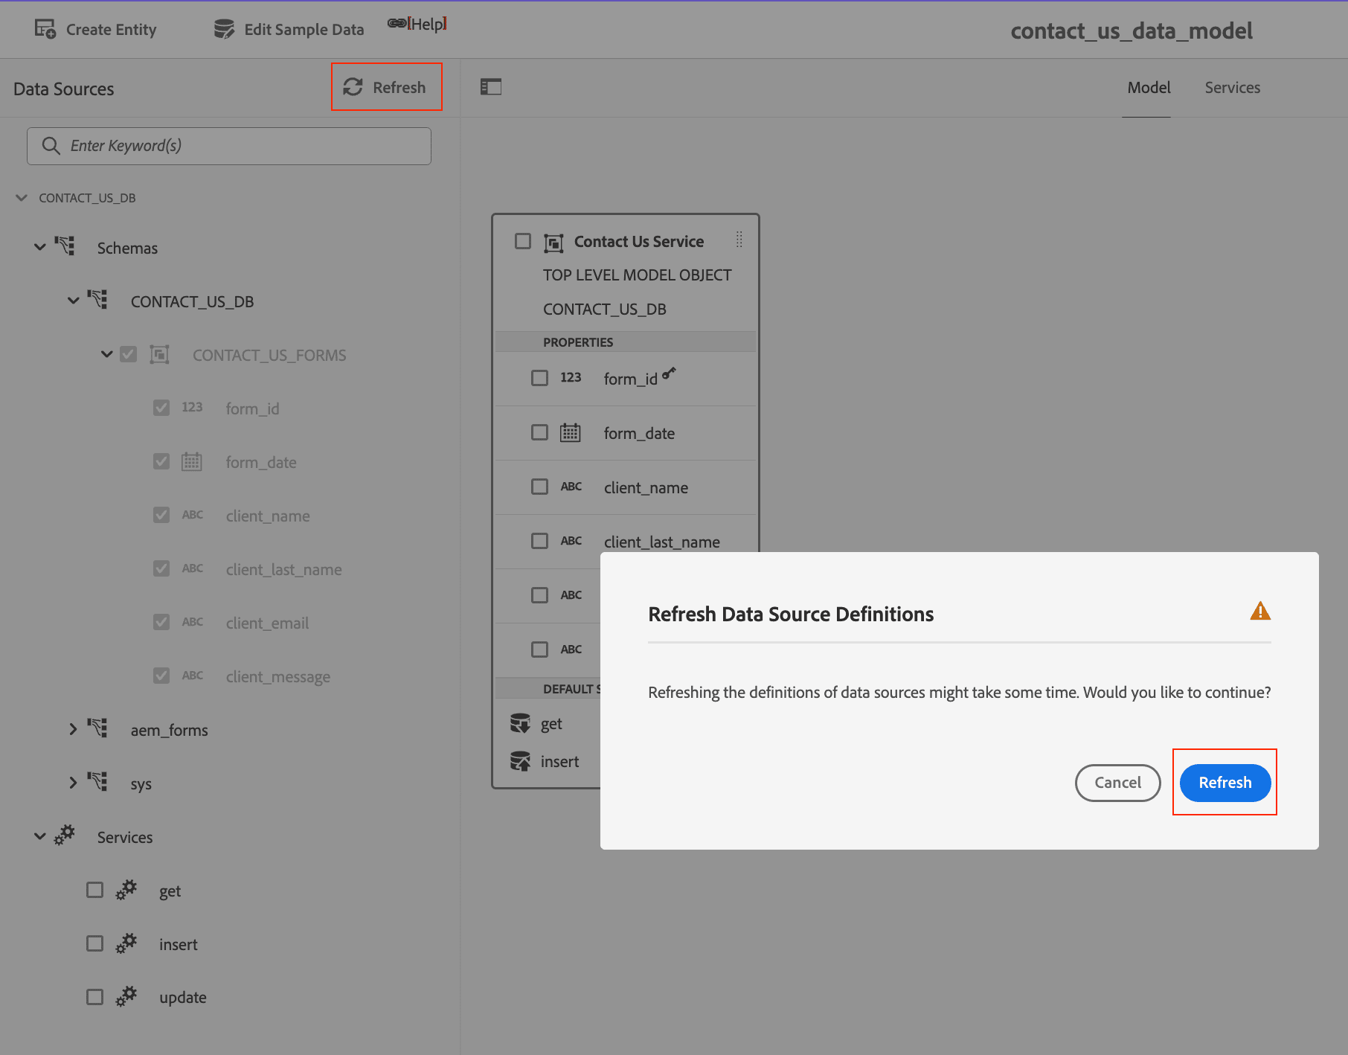The image size is (1348, 1055).
Task: Check the client_name property checkbox in model
Action: pos(539,487)
